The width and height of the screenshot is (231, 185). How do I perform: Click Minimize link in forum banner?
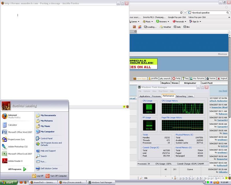click(222, 54)
